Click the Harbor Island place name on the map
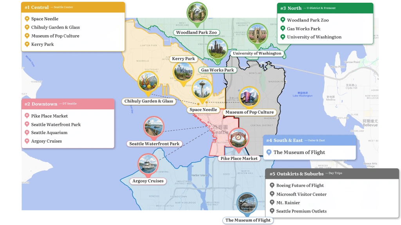Viewport: 401px width, 225px height. 199,175
